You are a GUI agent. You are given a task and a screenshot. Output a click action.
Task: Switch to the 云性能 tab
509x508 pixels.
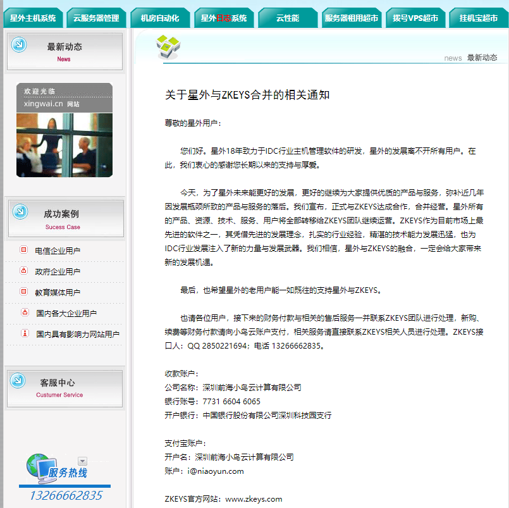pyautogui.click(x=288, y=18)
